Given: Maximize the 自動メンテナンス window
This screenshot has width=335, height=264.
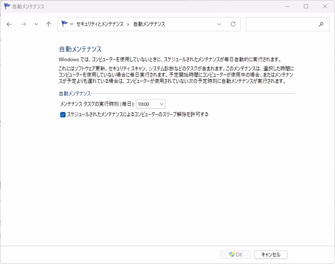Looking at the screenshot, I should (x=306, y=6).
